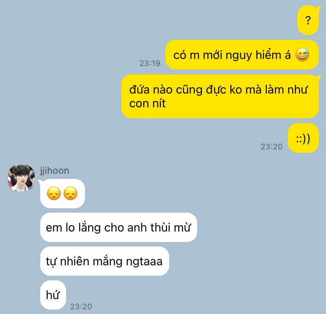326x314 pixels.
Task: Open jjihoon's profile picture
Action: pos(21,178)
